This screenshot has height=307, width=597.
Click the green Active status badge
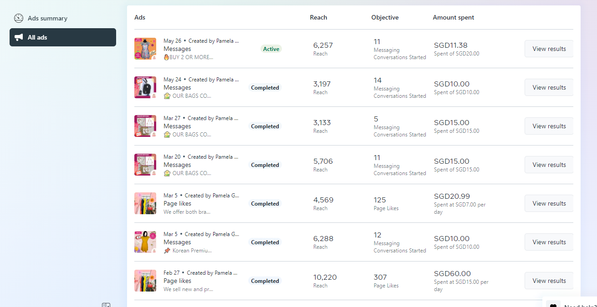pyautogui.click(x=271, y=49)
